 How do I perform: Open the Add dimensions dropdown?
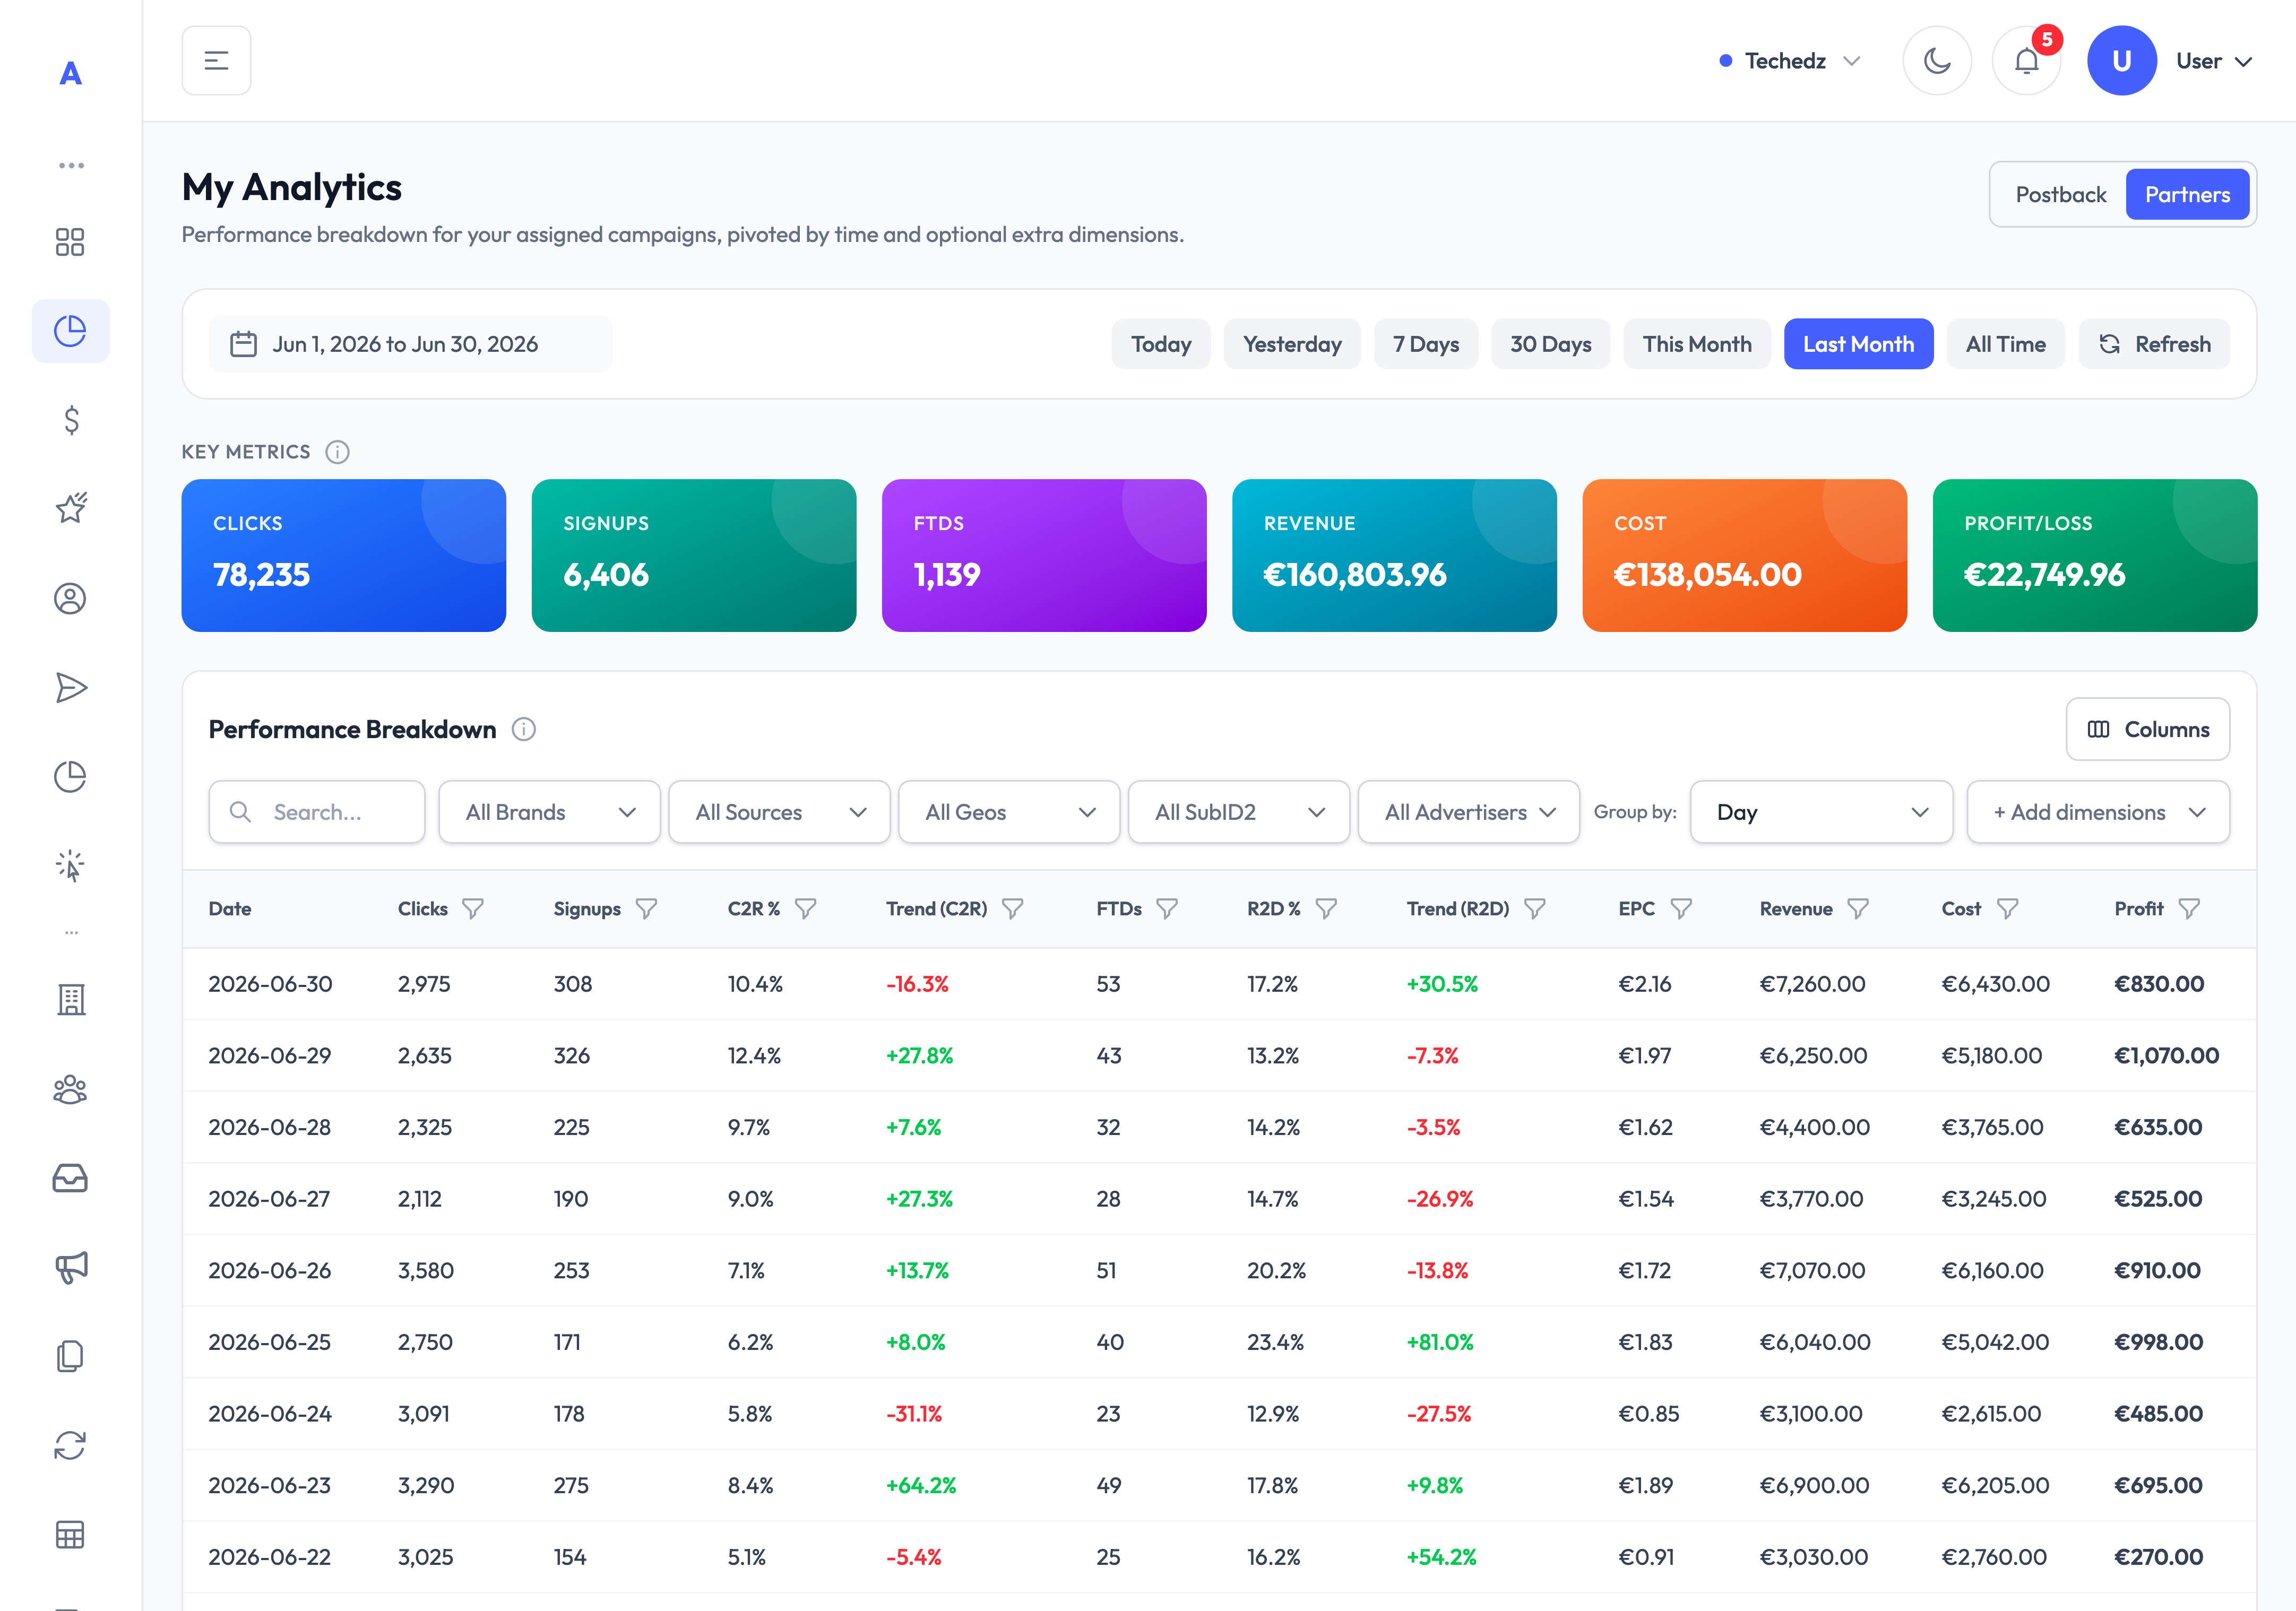2098,812
